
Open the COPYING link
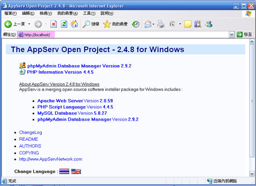point(29,153)
